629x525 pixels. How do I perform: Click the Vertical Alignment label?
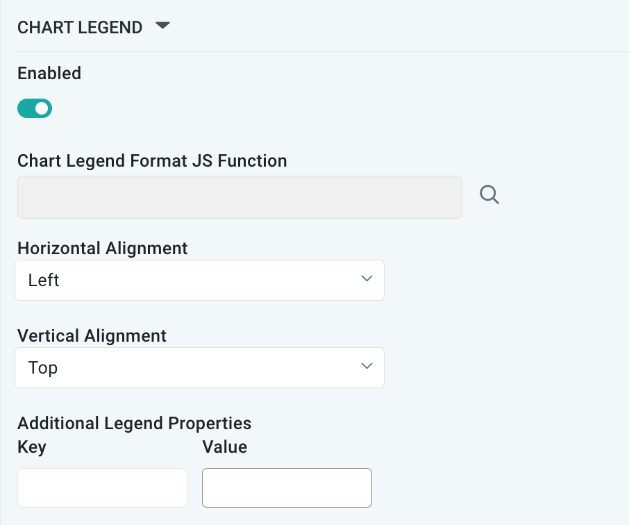92,336
